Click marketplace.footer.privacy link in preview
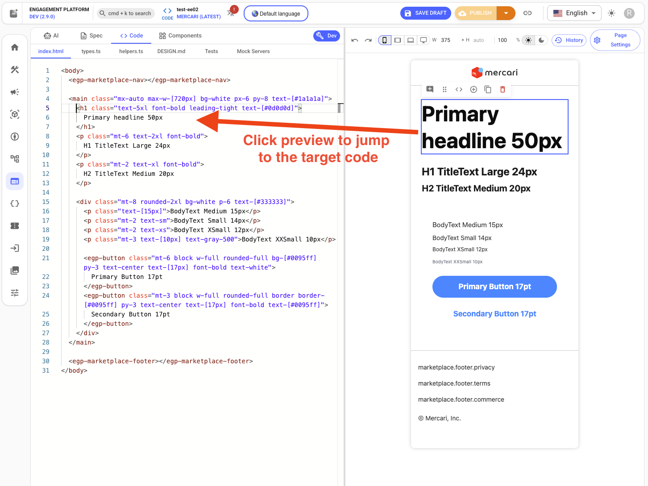Screen dimensions: 648x486 pyautogui.click(x=457, y=367)
